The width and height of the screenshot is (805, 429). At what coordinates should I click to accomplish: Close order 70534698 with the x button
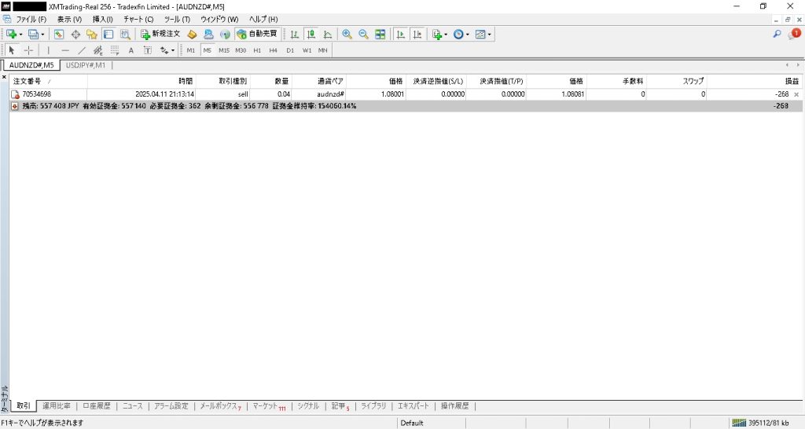(796, 94)
